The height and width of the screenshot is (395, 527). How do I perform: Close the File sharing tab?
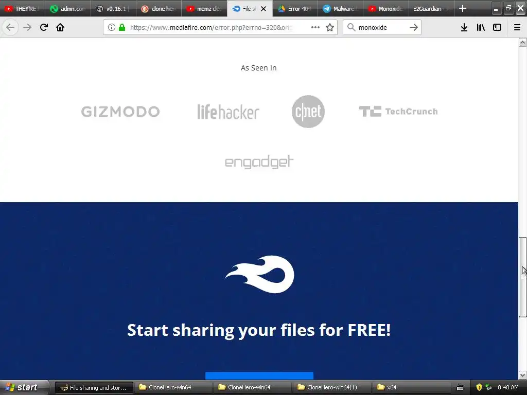tap(264, 9)
